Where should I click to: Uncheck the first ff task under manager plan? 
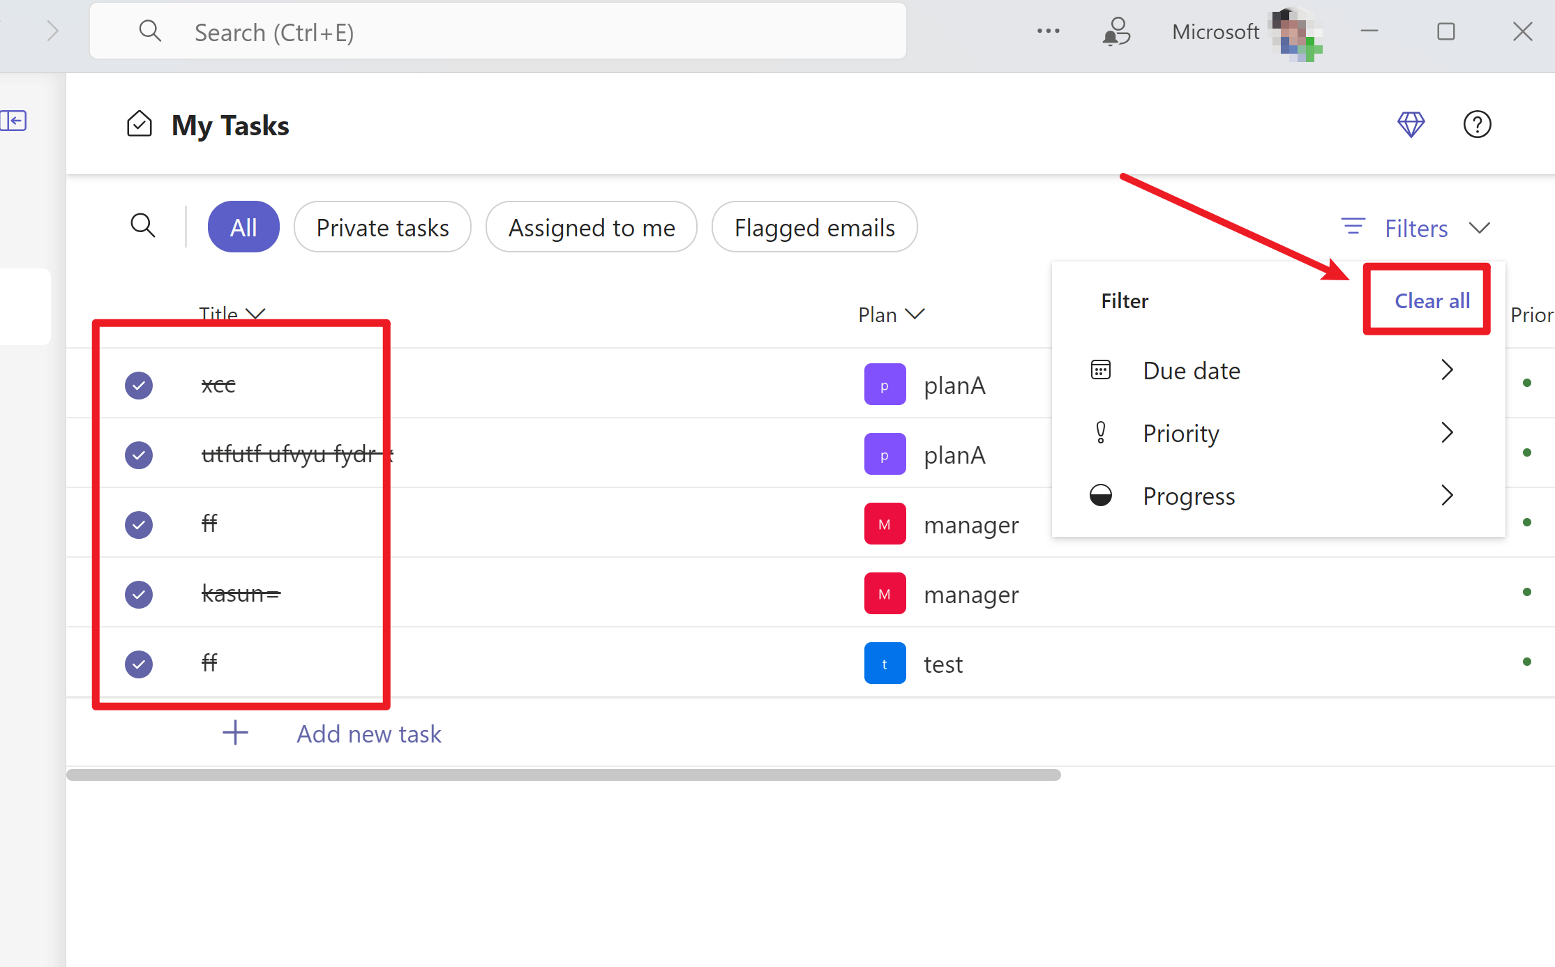[x=139, y=524]
